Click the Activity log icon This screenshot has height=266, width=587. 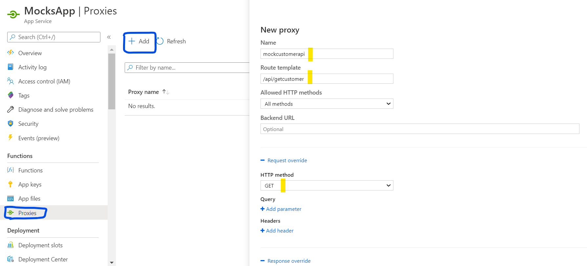click(10, 67)
